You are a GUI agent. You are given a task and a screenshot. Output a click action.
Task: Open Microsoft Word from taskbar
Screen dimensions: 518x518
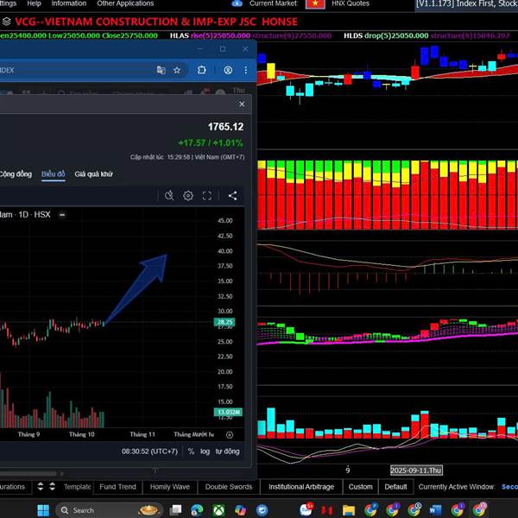(x=435, y=510)
